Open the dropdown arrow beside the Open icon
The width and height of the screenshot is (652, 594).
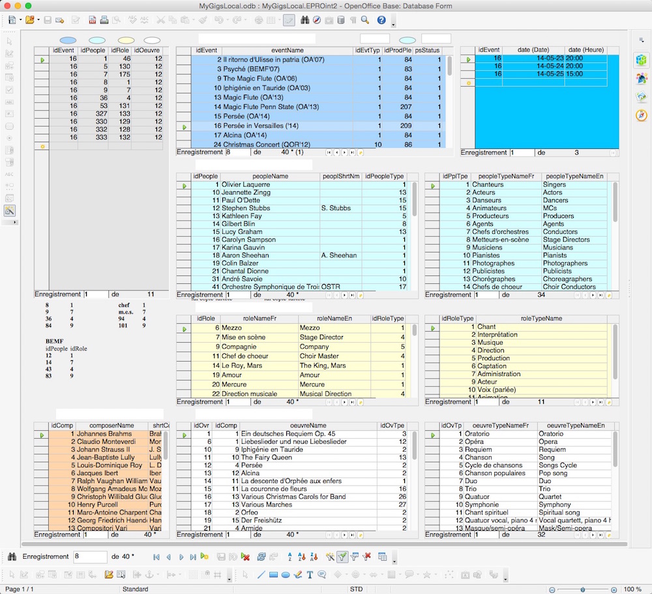click(38, 20)
